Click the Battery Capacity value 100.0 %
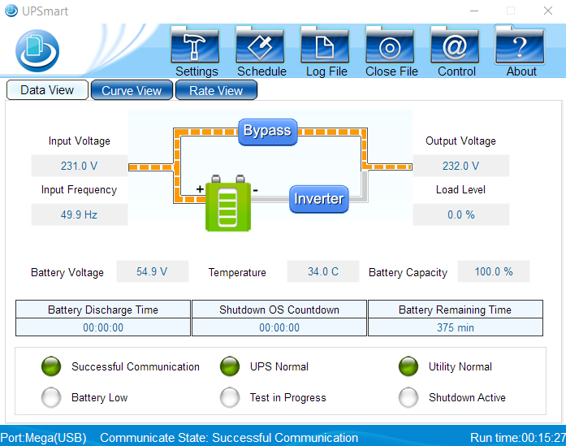 point(494,271)
